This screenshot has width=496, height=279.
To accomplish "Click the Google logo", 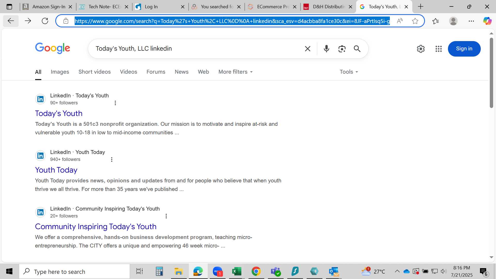I will pyautogui.click(x=52, y=48).
